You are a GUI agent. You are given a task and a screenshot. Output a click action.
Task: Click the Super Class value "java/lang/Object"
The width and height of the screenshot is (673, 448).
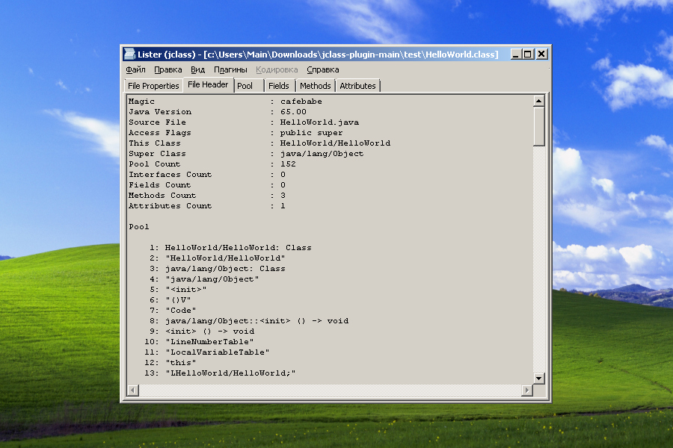(x=322, y=154)
